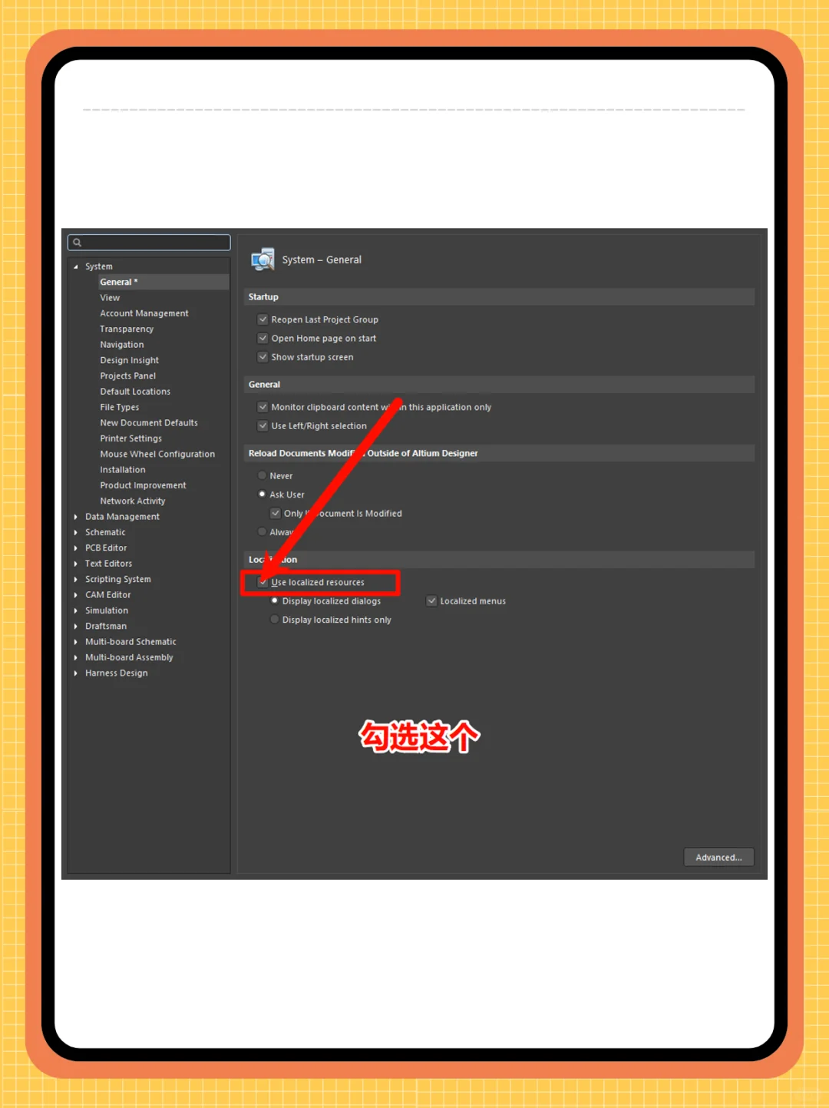Expand the Scripting System node
Screen dimensions: 829x1108
coord(75,580)
